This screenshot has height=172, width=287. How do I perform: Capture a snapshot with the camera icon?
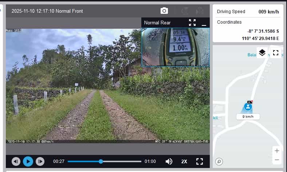coord(165,11)
